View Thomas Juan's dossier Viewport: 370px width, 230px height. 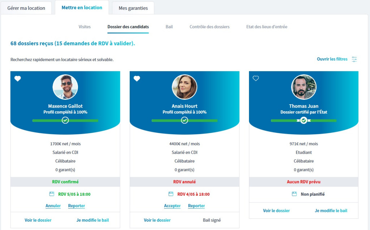(x=276, y=211)
